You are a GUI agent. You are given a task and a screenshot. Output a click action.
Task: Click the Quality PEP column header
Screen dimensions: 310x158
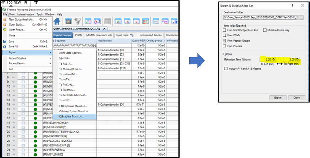click(138, 41)
